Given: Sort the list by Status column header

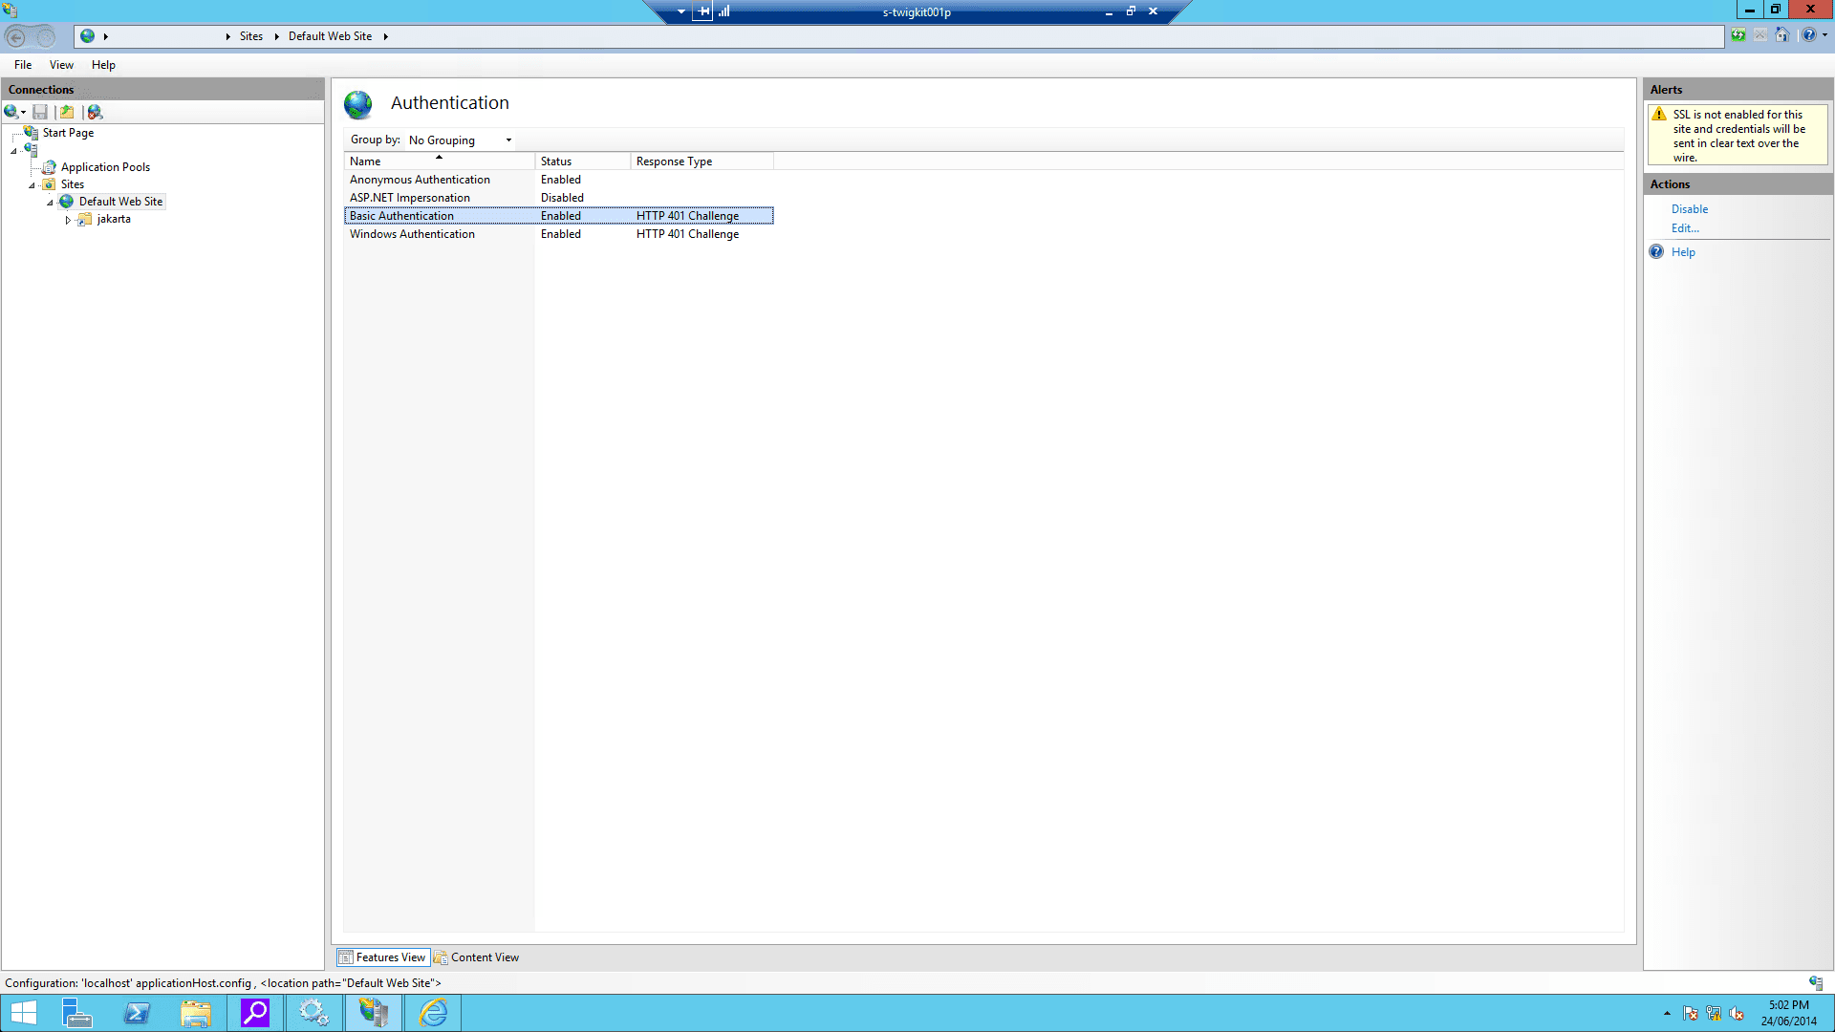Looking at the screenshot, I should [556, 161].
